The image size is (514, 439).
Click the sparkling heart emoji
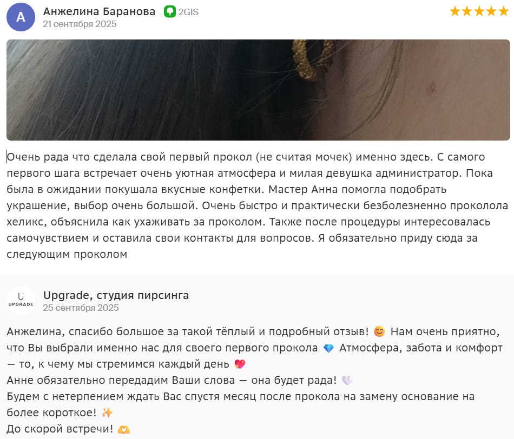[240, 364]
